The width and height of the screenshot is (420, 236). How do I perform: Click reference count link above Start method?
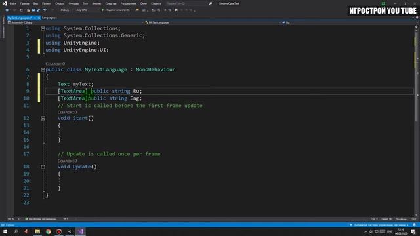coord(67,112)
